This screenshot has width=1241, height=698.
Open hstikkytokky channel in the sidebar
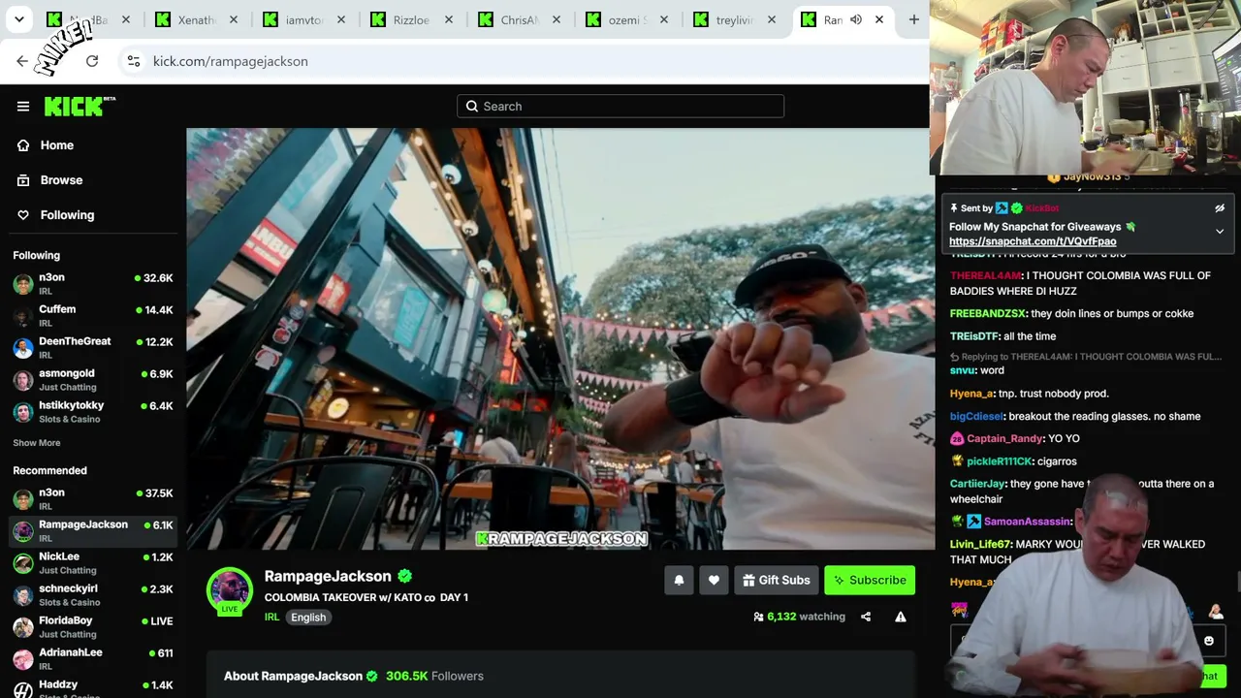[x=93, y=412]
